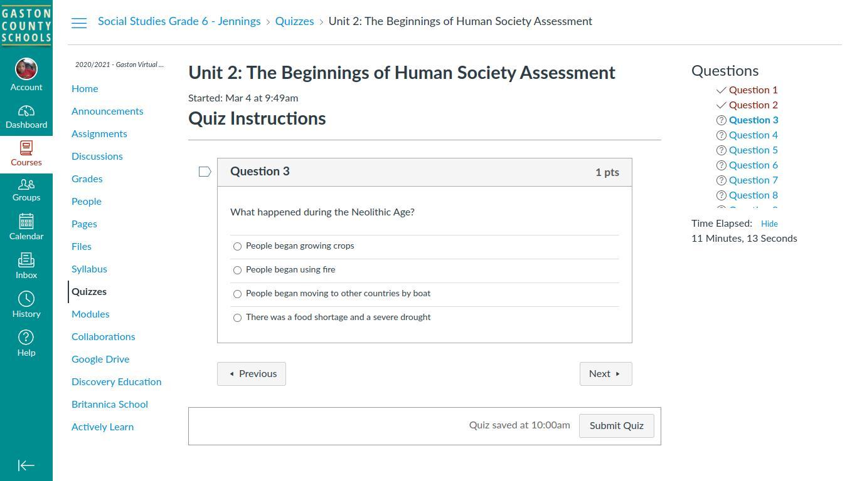The width and height of the screenshot is (857, 481).
Task: Select "People began using fire" answer
Action: point(237,270)
